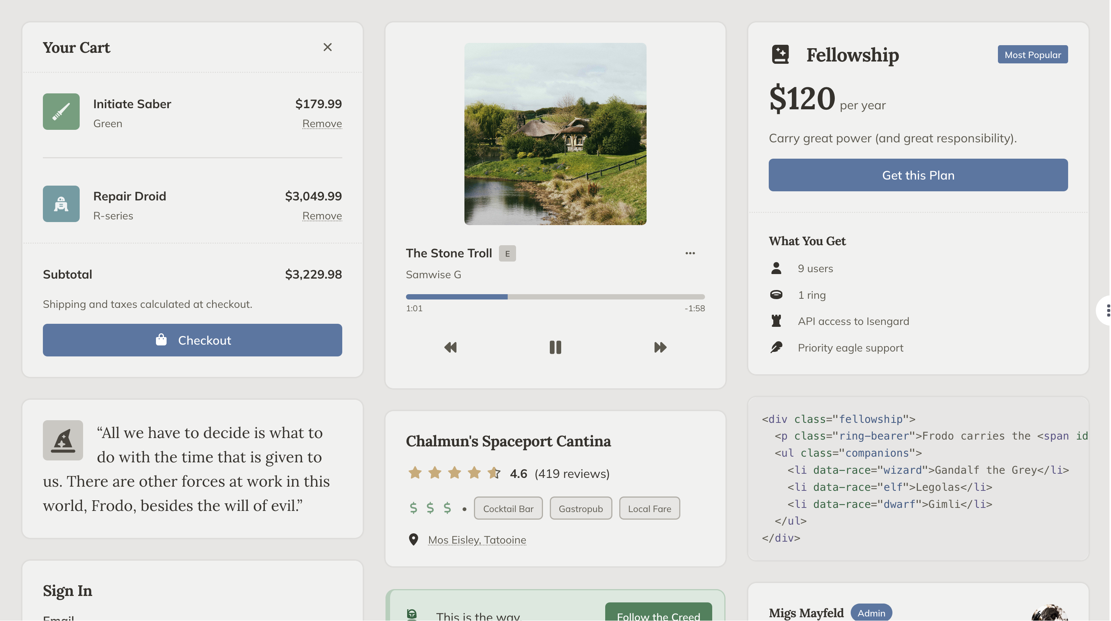Click the Priority eagle support text
The height and width of the screenshot is (621, 1111).
(x=850, y=348)
